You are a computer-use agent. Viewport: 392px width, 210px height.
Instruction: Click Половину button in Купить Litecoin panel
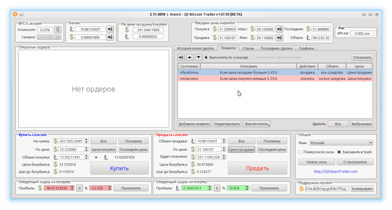(133, 141)
